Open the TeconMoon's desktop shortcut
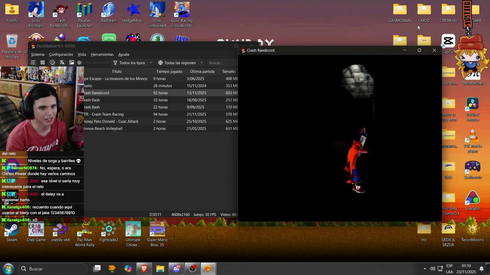Image resolution: width=490 pixels, height=275 pixels. tap(472, 232)
